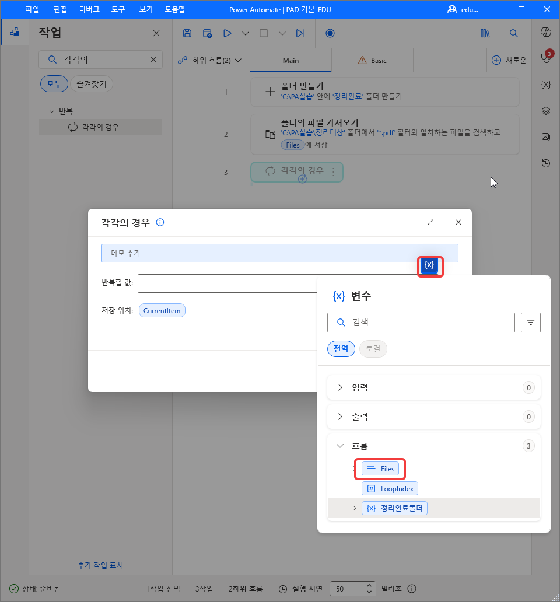The width and height of the screenshot is (560, 602).
Task: Open the Copilot icon in right sidebar
Action: tap(546, 32)
